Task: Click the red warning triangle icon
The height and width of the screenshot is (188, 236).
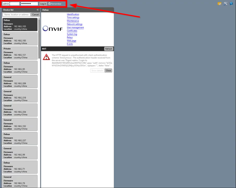Action: [x=46, y=57]
